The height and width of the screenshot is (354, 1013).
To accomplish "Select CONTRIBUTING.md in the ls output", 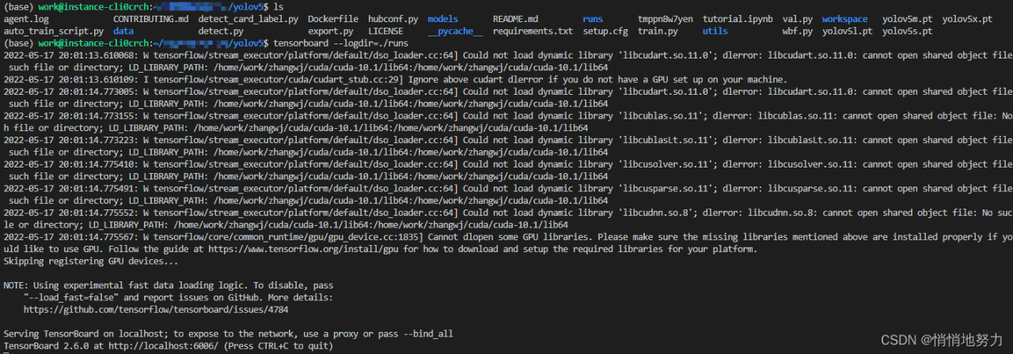I will coord(151,19).
